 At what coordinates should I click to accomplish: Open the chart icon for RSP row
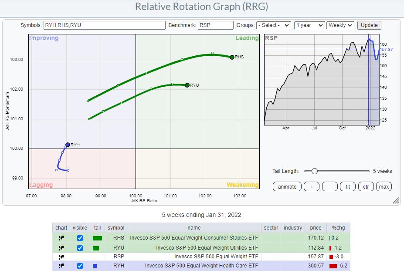(61, 257)
